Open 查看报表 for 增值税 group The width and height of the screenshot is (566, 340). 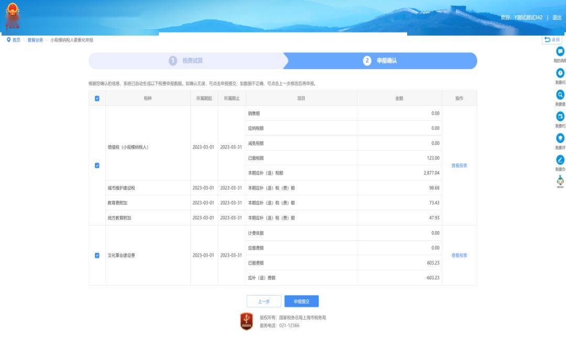459,166
